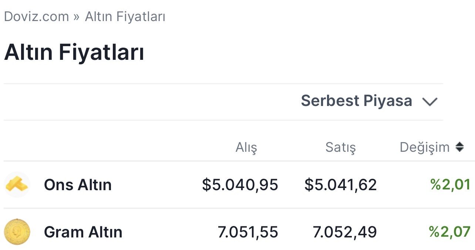Sort the table by the Değişim column header
The image size is (475, 250).
424,147
